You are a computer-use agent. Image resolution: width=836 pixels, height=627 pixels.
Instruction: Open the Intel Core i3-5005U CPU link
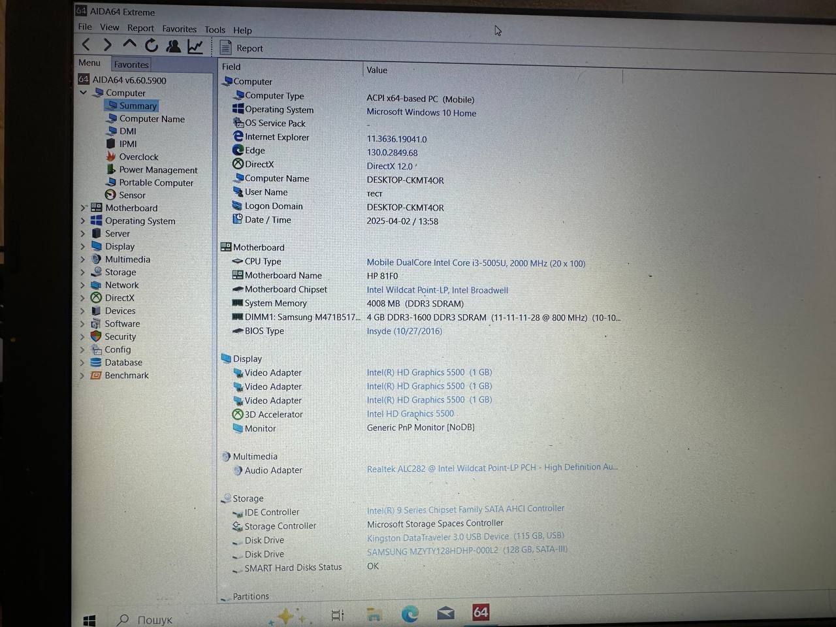[x=475, y=263]
